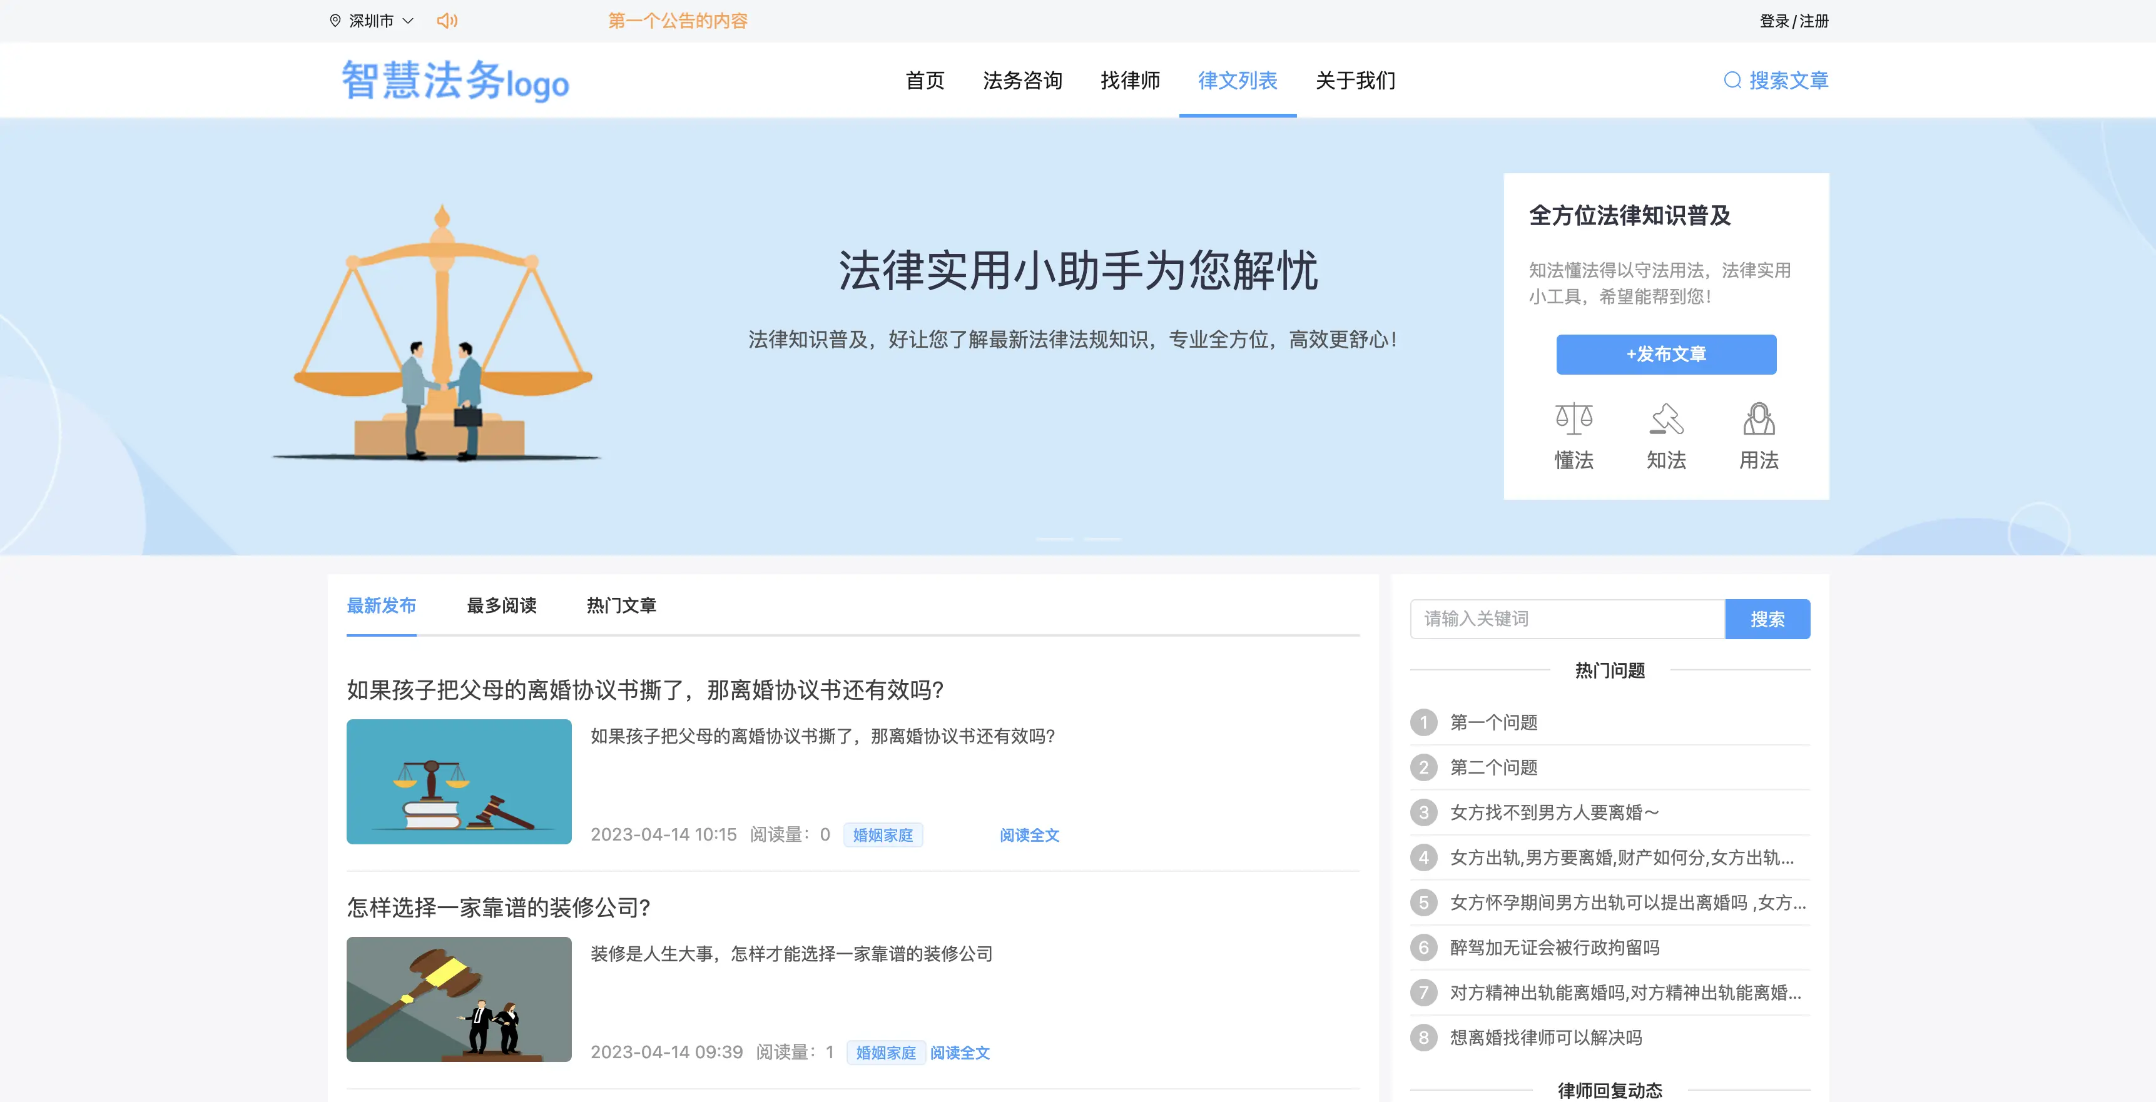Click the divorce agreement article thumbnail

459,782
